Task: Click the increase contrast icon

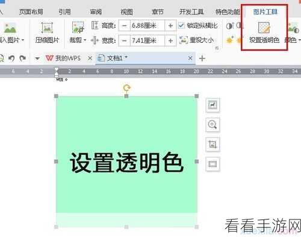Action: [x=230, y=26]
